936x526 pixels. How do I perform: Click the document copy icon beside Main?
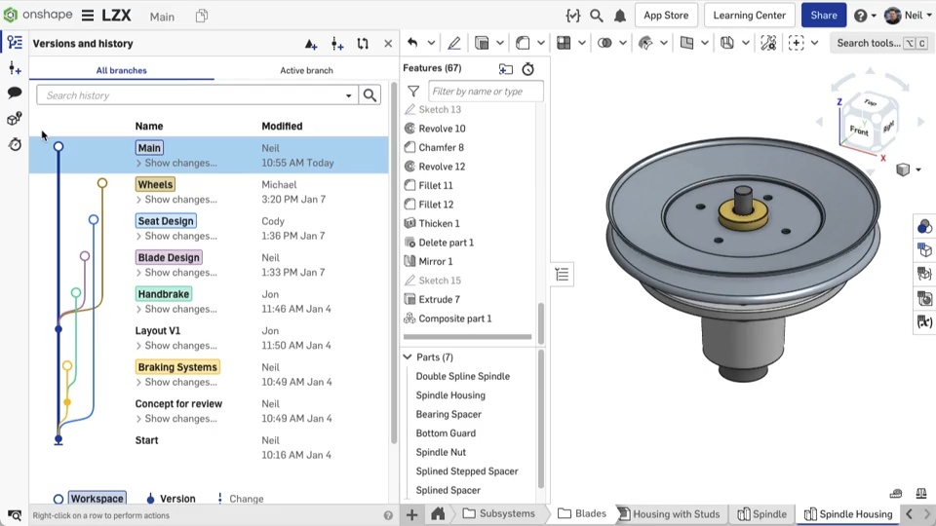pos(202,17)
